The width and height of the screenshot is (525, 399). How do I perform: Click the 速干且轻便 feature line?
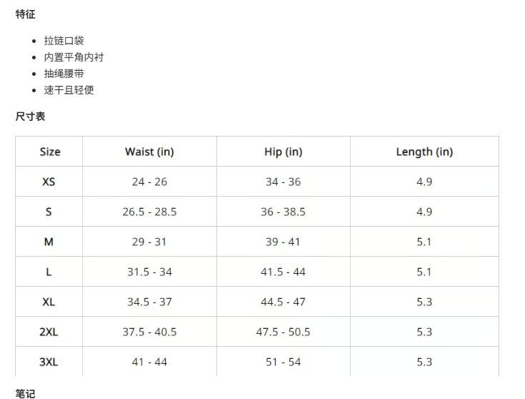69,90
